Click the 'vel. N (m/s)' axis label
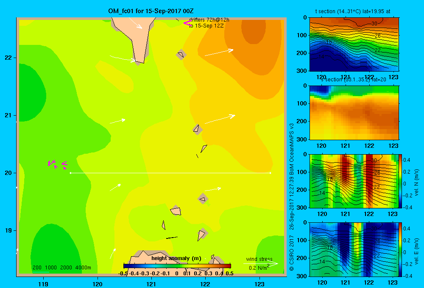This screenshot has width=424, height=288. 416,183
